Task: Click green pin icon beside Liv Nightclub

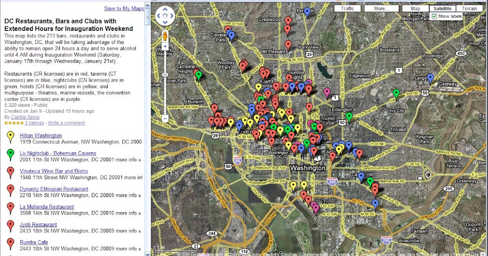Action: click(x=11, y=155)
